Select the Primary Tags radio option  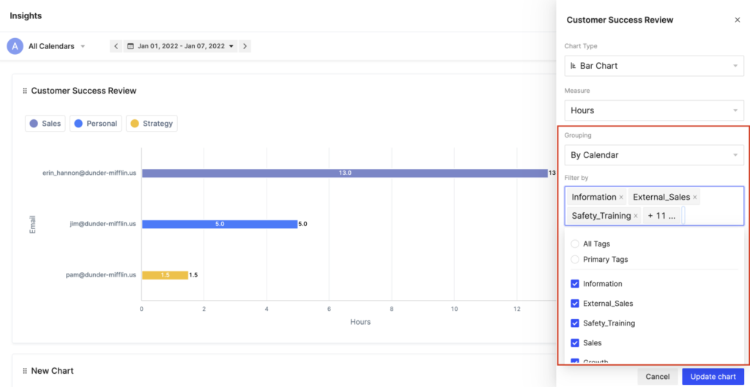click(575, 260)
